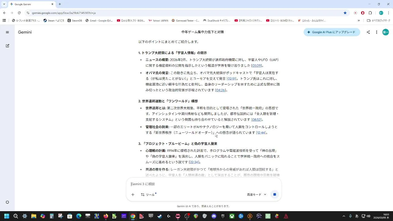The width and height of the screenshot is (393, 221).
Task: Click the heading 3.「プロジェクト・ブルービーム」と偽の宇宙人襲来
Action: click(178, 144)
